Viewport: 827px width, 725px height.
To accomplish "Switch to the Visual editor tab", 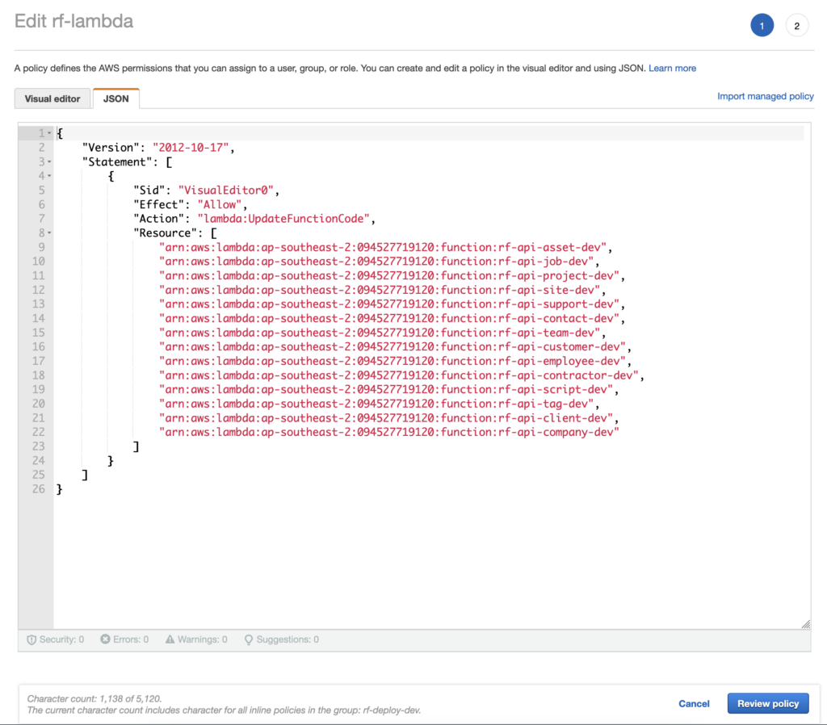I will [52, 98].
